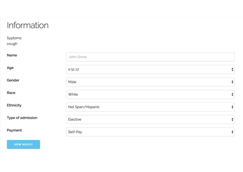Click the Age field label
Viewport: 243px width, 172px height.
click(10, 68)
